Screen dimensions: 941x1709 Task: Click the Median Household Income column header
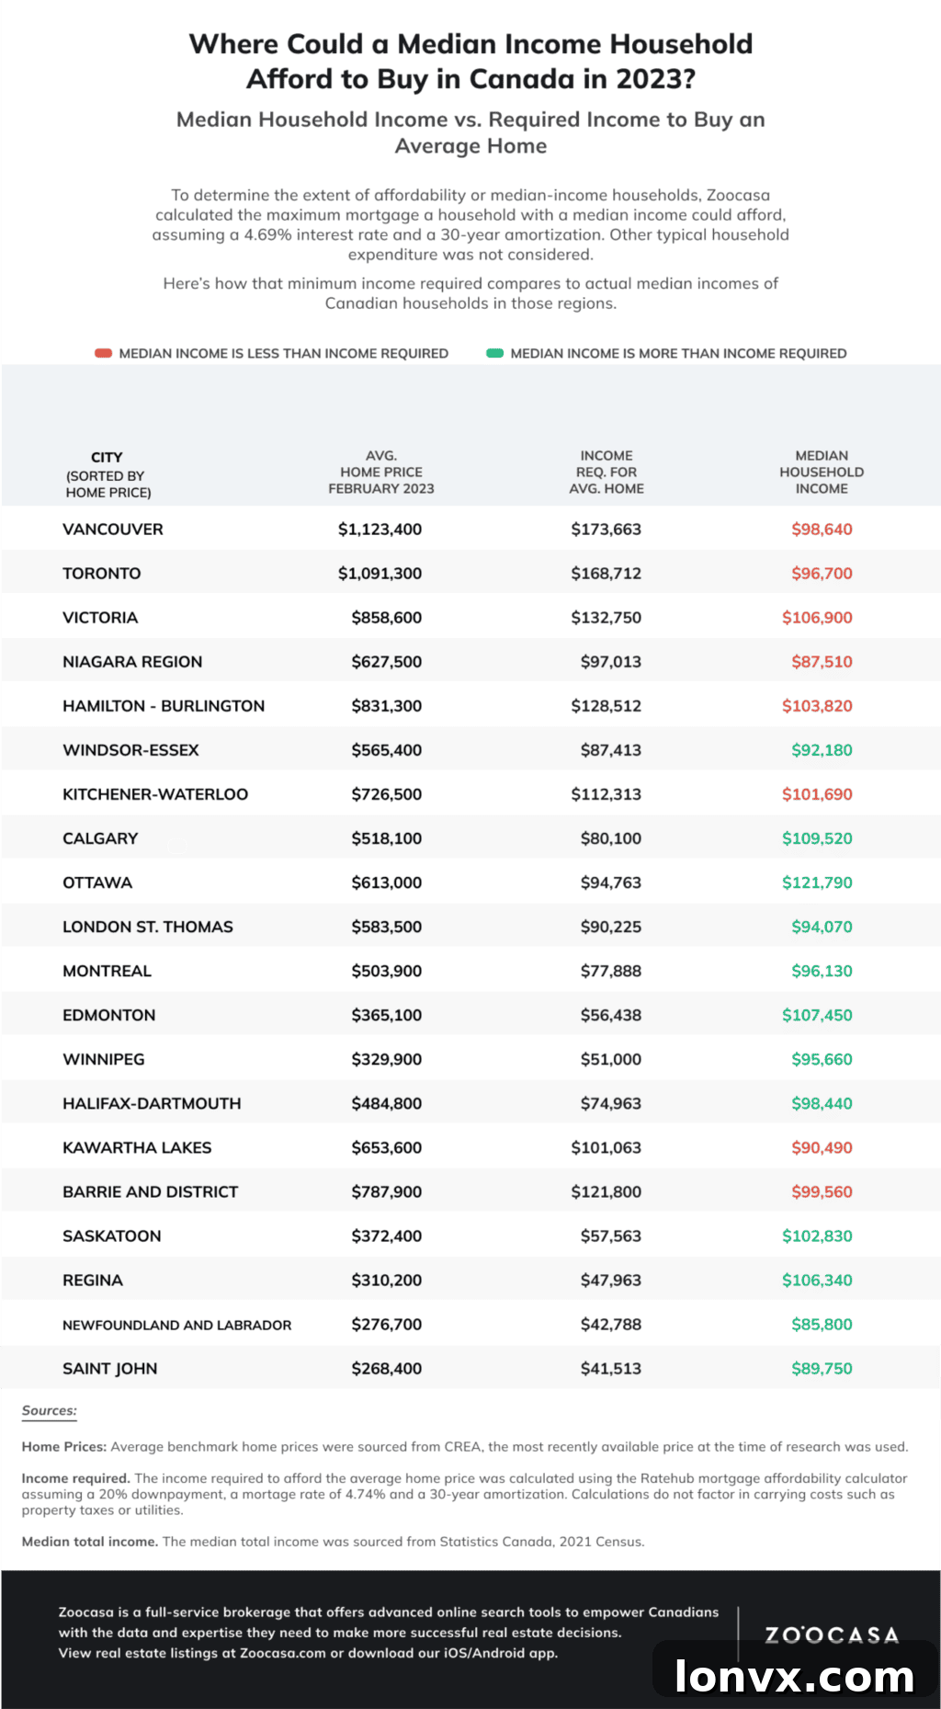click(x=822, y=473)
